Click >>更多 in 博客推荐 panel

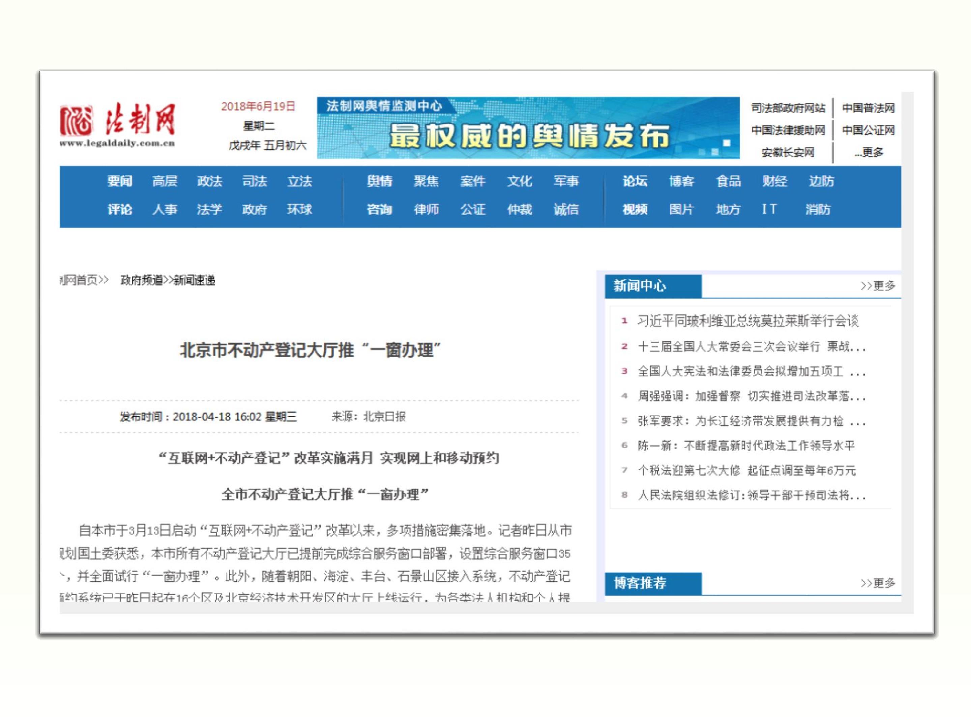[x=878, y=583]
